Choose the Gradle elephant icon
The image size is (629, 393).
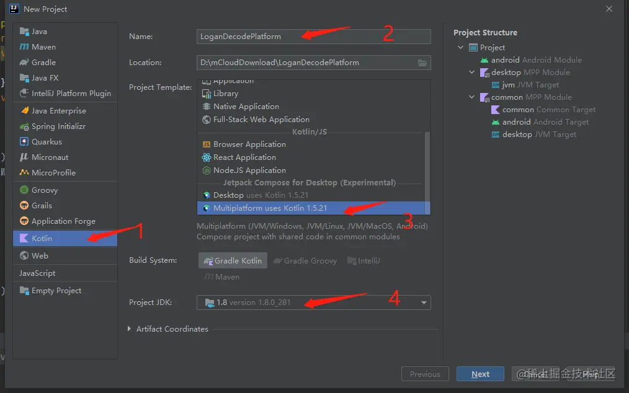click(24, 63)
